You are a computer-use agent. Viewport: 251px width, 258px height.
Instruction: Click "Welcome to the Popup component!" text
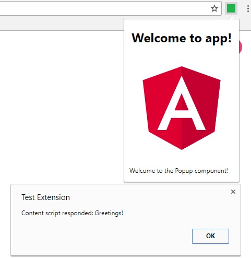pos(178,171)
